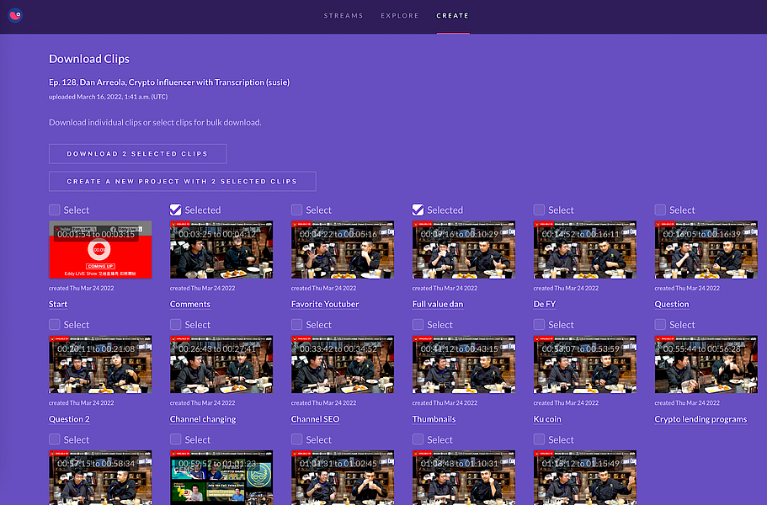Select checkbox above the 01:01:31 clip
Screen dimensions: 767x505
[296, 439]
